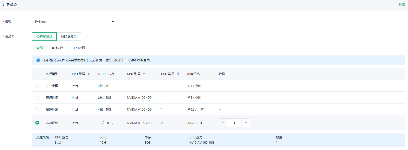
Task: Open the PyTorch framework dropdown
Action: (x=75, y=22)
